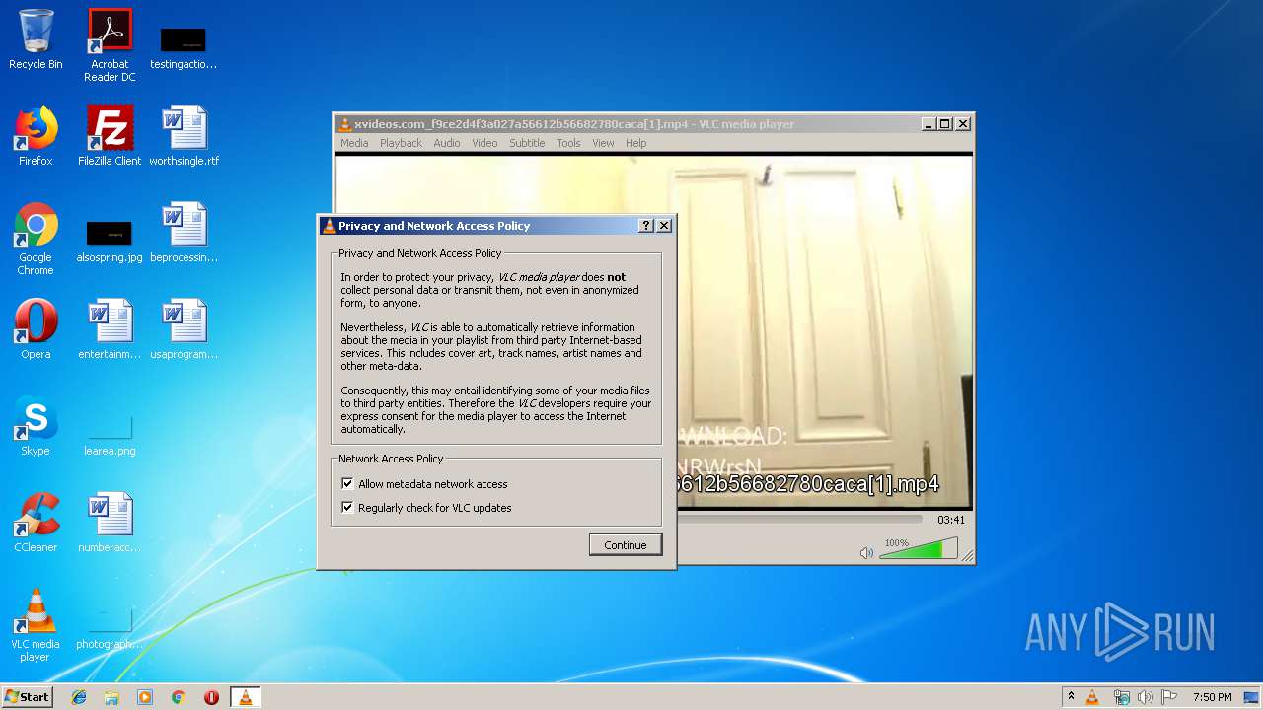This screenshot has width=1263, height=710.
Task: Launch Opera desktop shortcut
Action: pyautogui.click(x=36, y=329)
